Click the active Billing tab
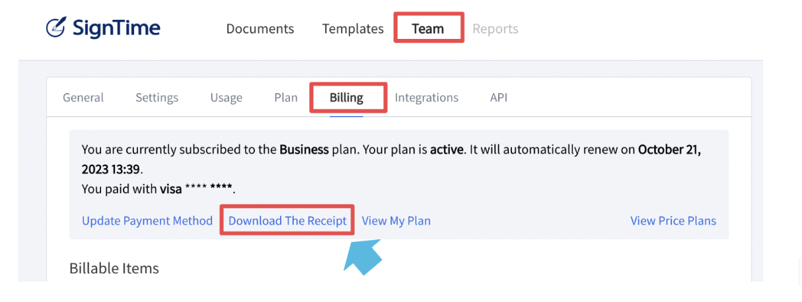This screenshot has height=302, width=802. 347,98
